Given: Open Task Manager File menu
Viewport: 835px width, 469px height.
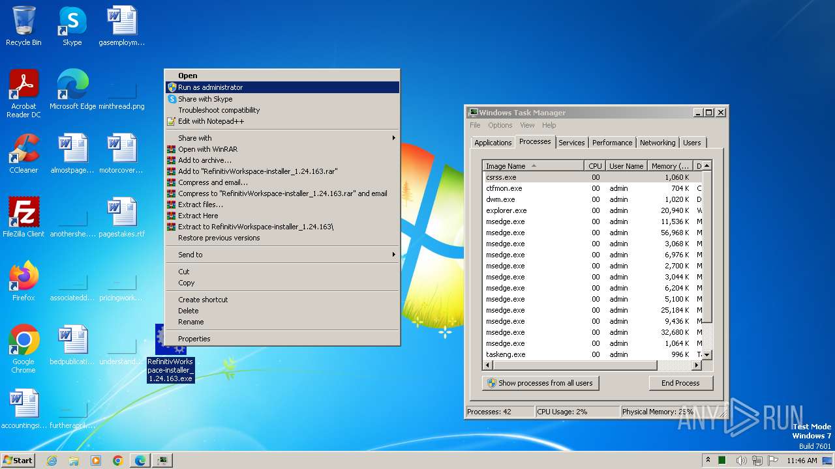Looking at the screenshot, I should click(475, 125).
